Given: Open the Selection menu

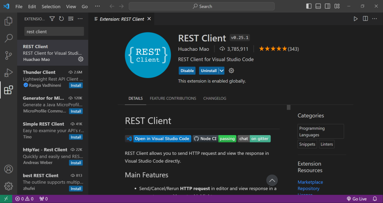Looking at the screenshot, I should point(51,7).
